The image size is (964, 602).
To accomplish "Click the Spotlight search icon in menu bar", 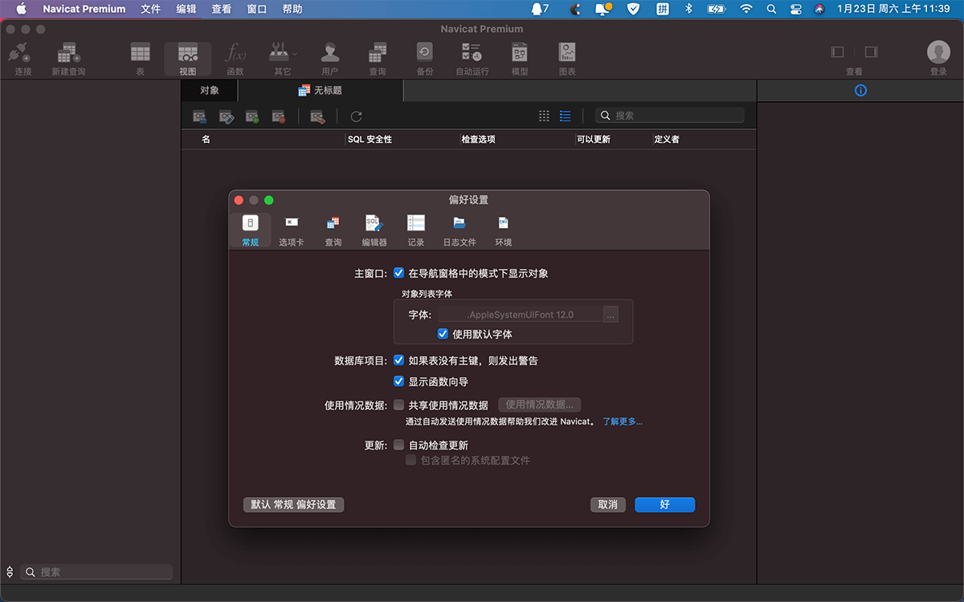I will pyautogui.click(x=771, y=9).
